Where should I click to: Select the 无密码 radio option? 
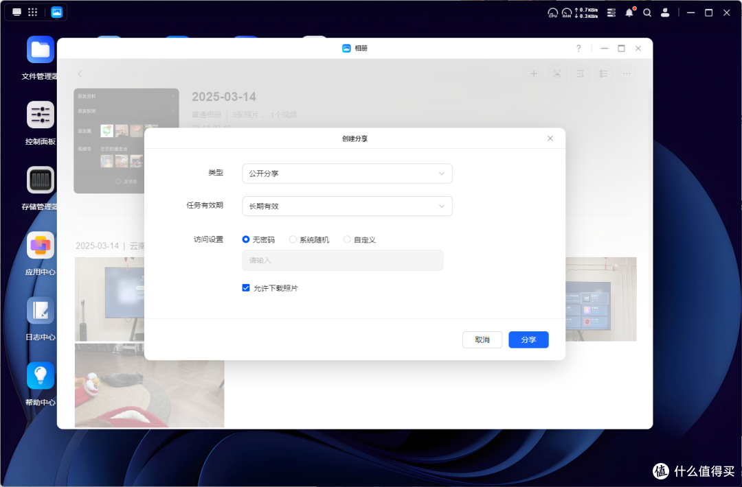point(245,239)
